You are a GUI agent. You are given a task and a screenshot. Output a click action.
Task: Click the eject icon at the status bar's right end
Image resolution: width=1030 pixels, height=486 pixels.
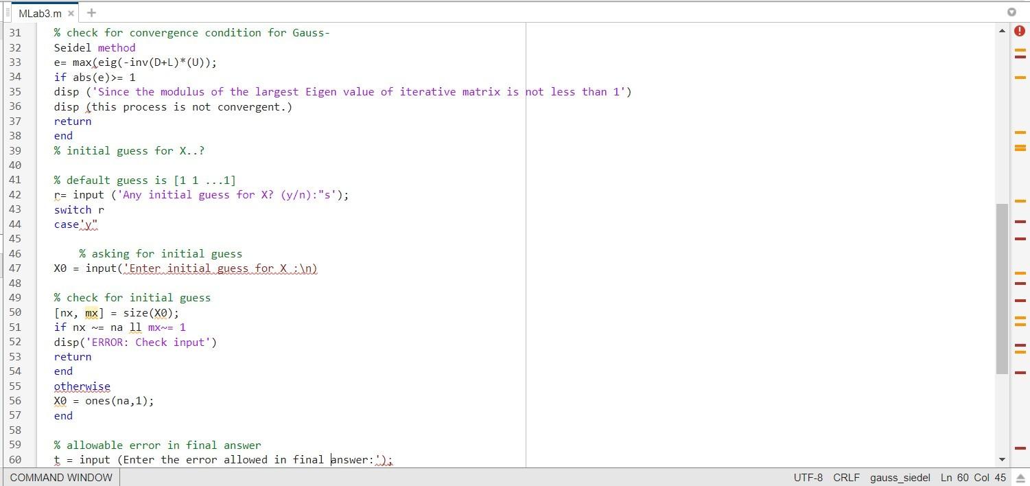[x=1020, y=477]
